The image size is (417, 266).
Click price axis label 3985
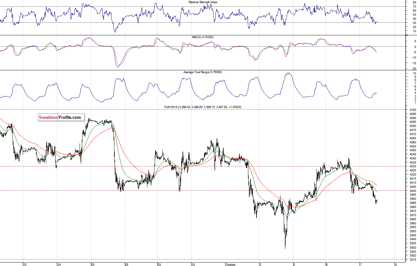pos(413,203)
